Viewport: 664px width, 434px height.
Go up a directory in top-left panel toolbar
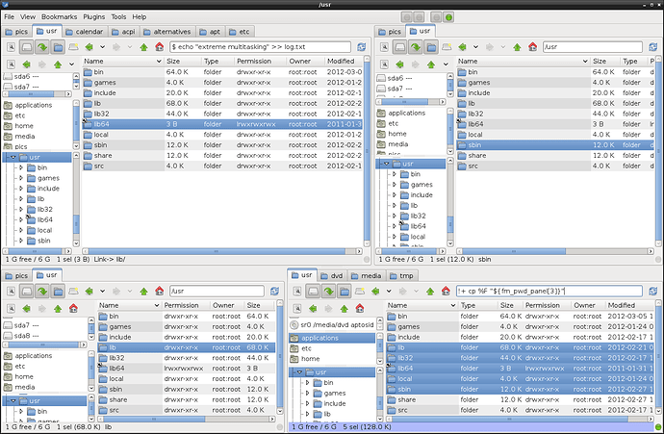[x=143, y=47]
